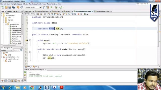This screenshot has width=161, height=90.
Task: Collapse the run() method fold at line 9
Action: 30,40
